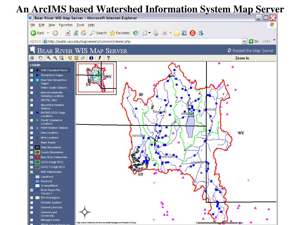The width and height of the screenshot is (300, 225).
Task: Click the browser Refresh icon
Action: 76,33
